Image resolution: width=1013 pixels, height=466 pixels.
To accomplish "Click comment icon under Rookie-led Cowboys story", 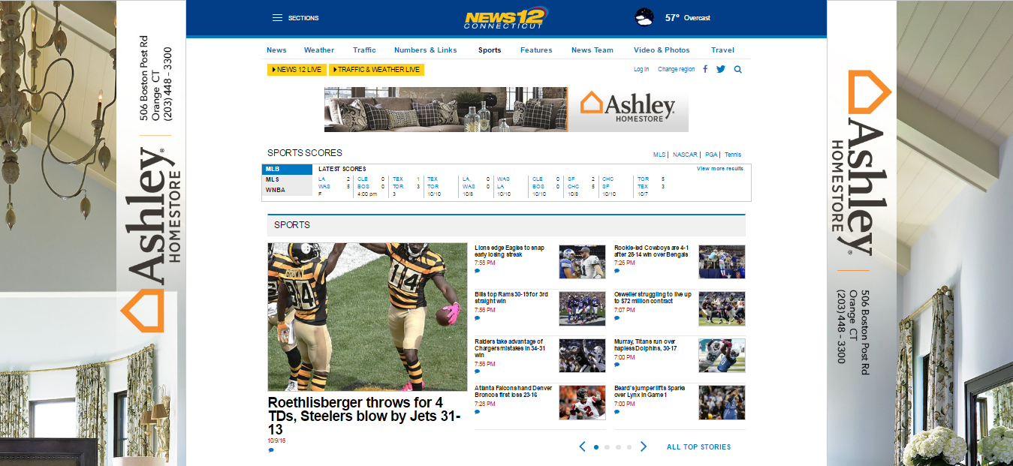I will click(x=617, y=271).
